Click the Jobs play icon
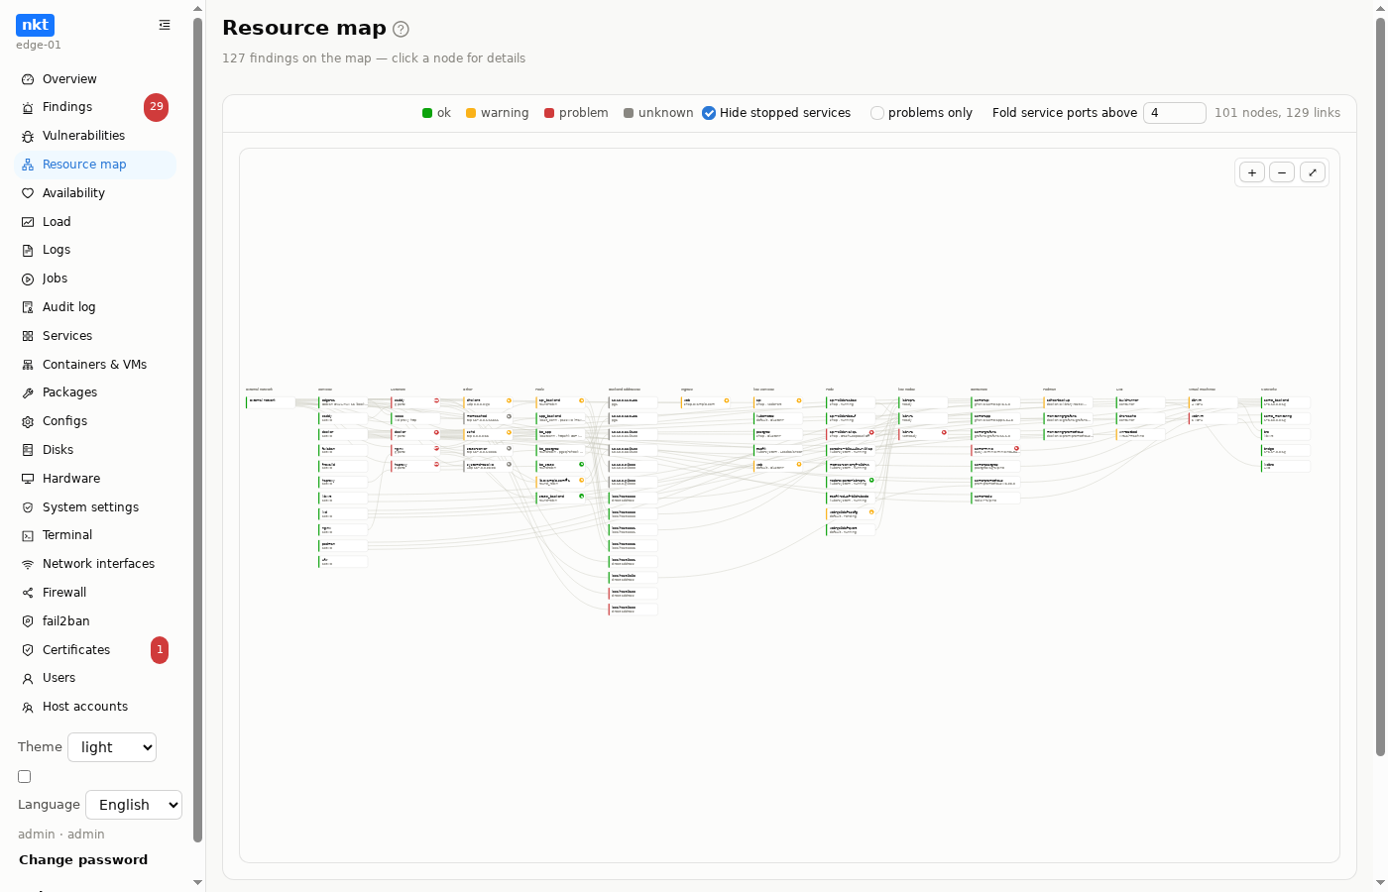 tap(28, 279)
